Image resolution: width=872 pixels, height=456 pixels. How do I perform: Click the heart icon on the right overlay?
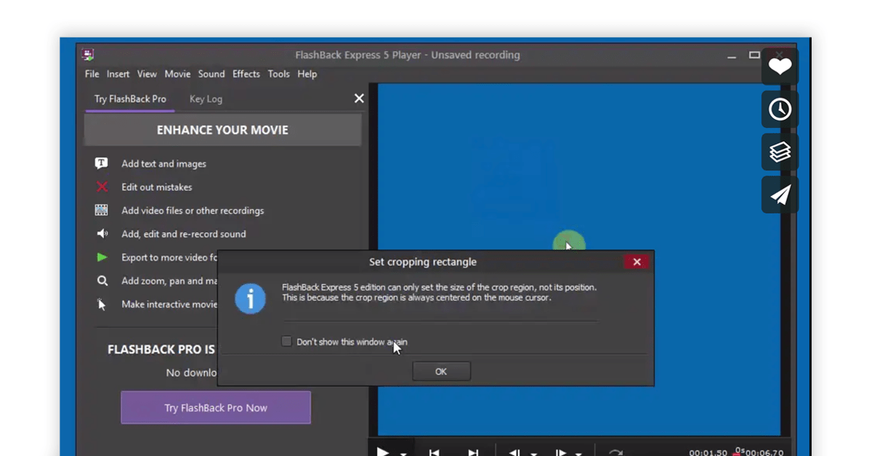pos(780,67)
